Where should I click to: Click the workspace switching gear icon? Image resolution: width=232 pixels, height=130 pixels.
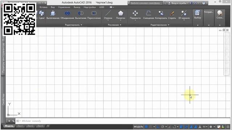point(211,127)
